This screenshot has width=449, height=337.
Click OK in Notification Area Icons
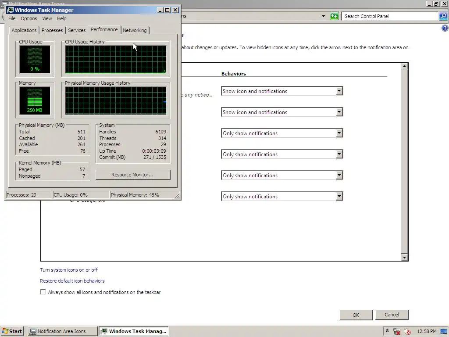pos(356,315)
